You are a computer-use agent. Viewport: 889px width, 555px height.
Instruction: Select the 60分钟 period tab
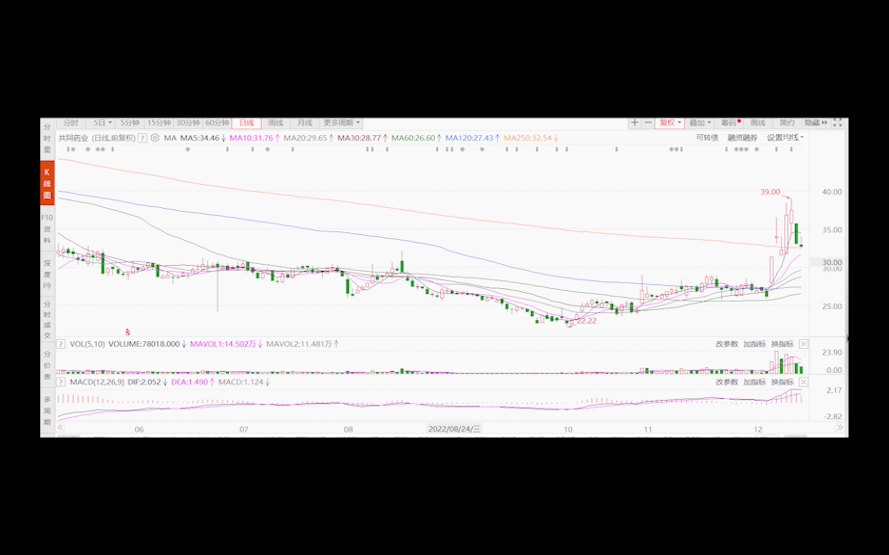pos(217,123)
